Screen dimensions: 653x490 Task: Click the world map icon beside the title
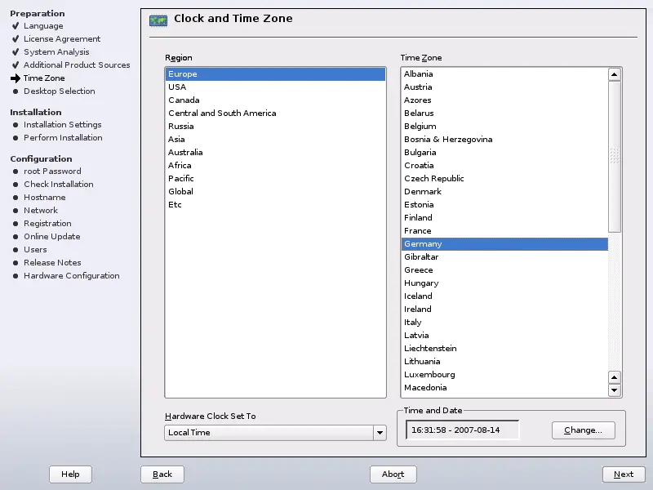(158, 20)
